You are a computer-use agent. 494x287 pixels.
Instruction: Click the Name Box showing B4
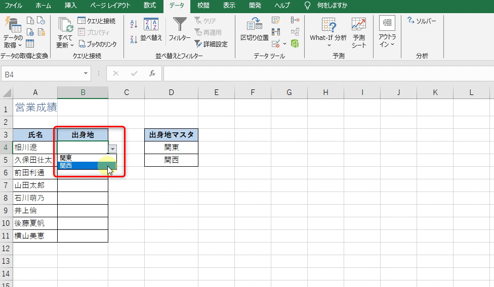point(43,74)
